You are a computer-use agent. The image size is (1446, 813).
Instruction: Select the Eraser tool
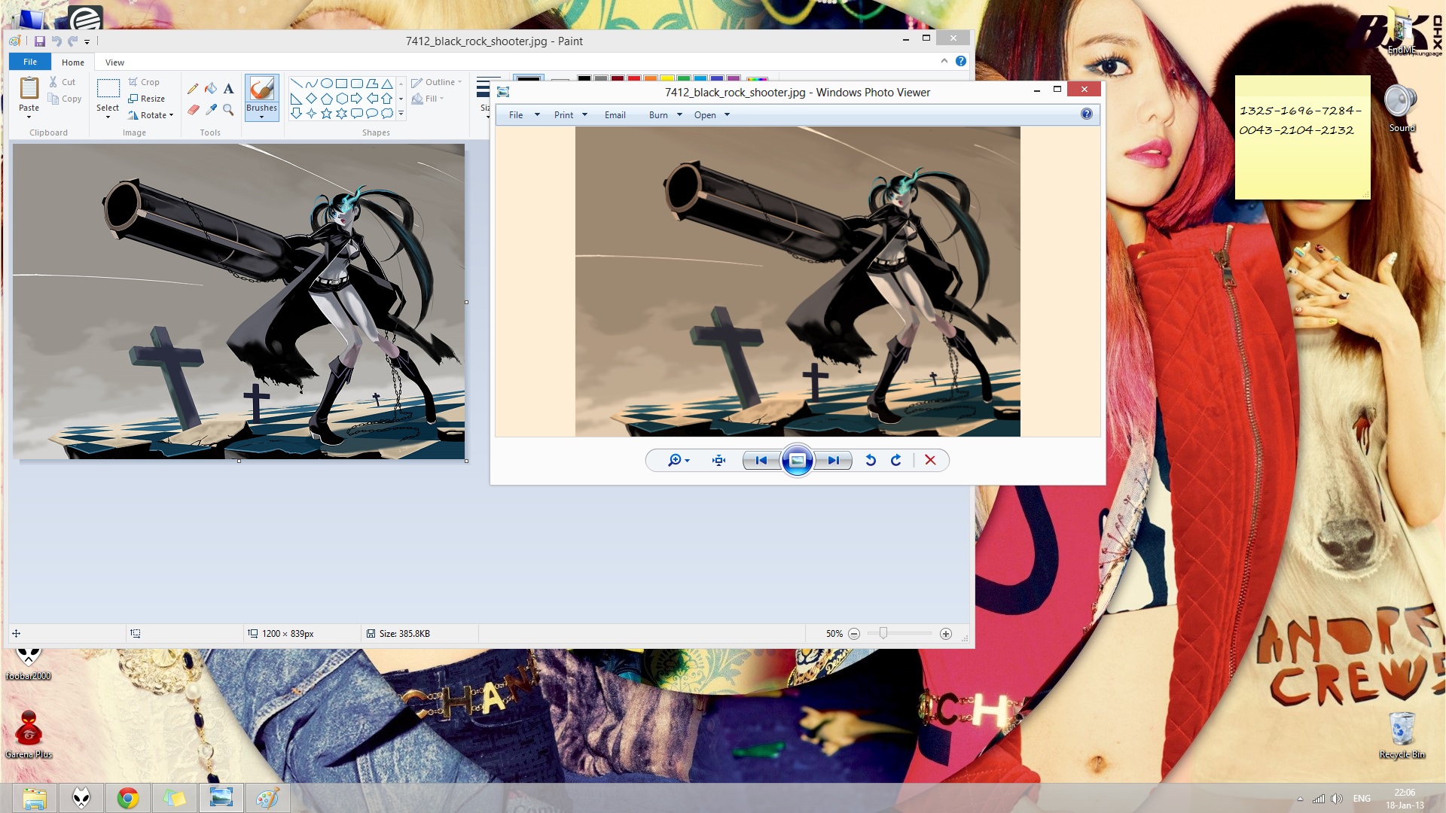193,110
